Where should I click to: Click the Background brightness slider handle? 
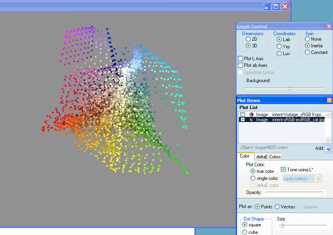(x=289, y=88)
